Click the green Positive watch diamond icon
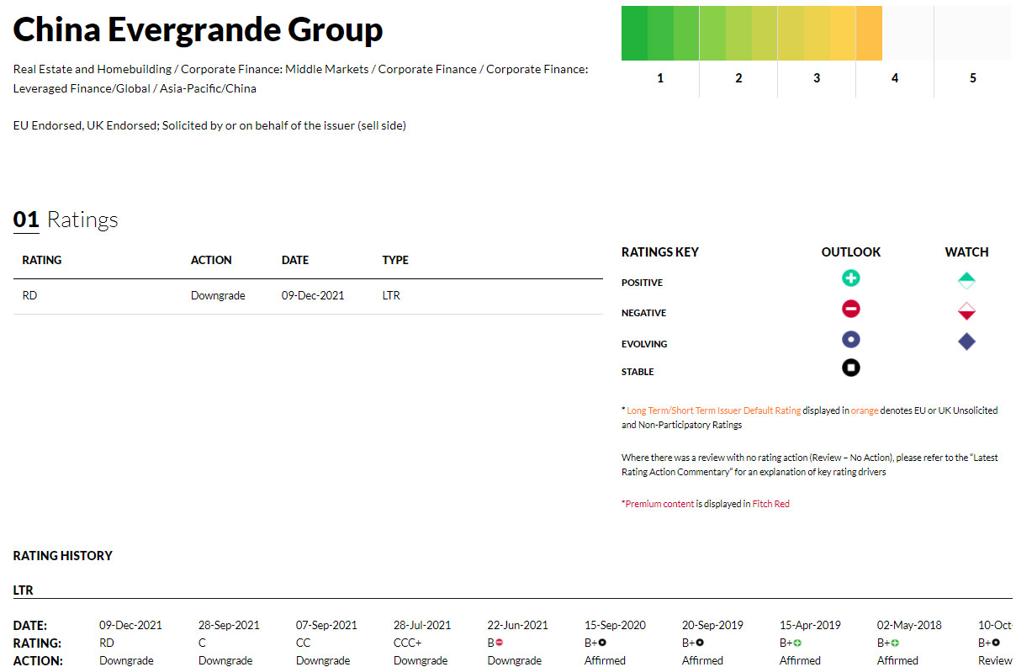This screenshot has width=1016, height=667. tap(966, 280)
